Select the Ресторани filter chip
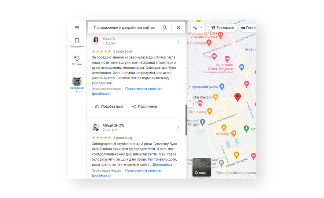 (x=223, y=28)
